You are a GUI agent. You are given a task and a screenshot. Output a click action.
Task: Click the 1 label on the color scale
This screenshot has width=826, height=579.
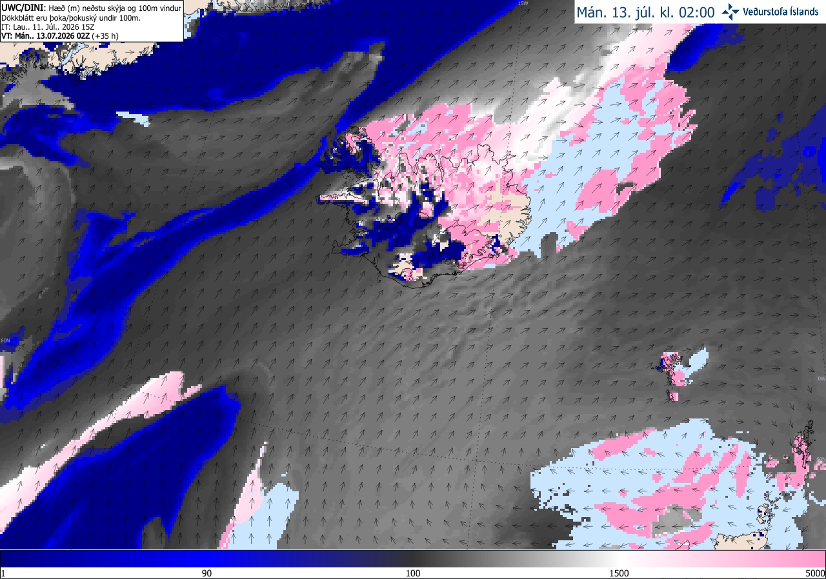[x=3, y=573]
